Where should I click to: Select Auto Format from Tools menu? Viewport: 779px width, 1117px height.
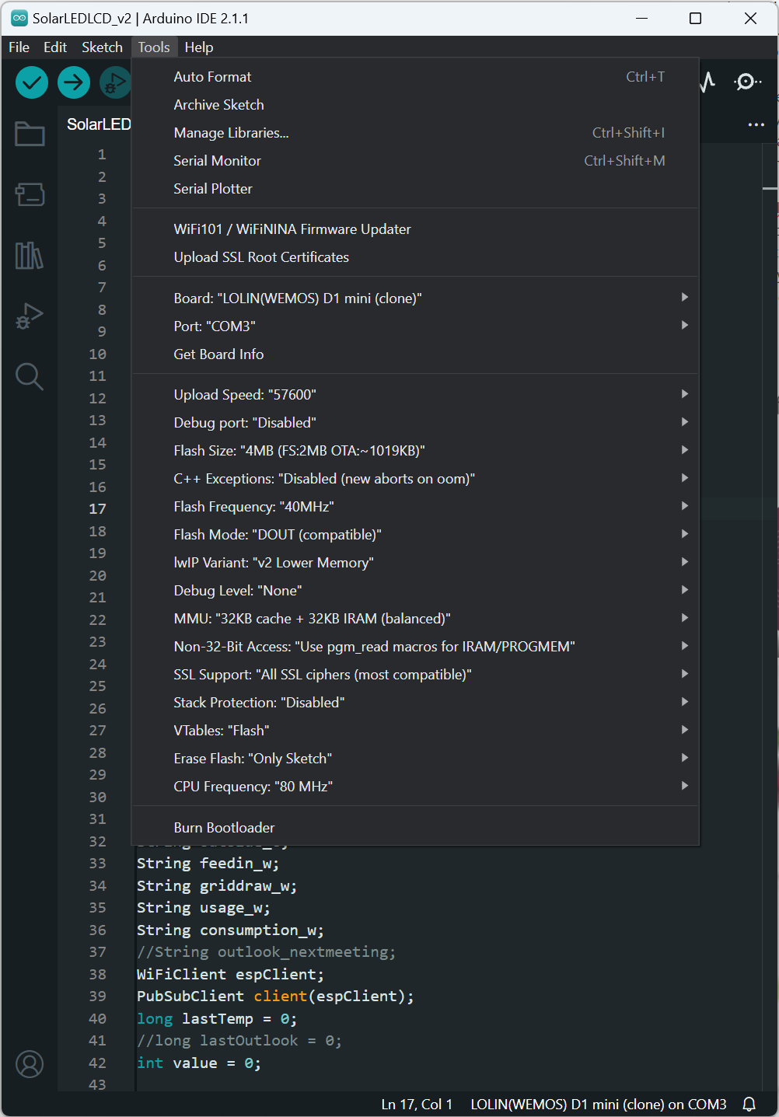pyautogui.click(x=415, y=76)
